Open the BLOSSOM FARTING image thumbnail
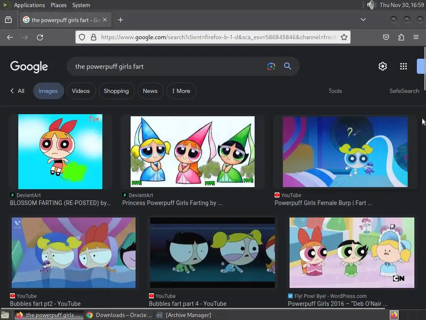This screenshot has width=426, height=320. [60, 152]
